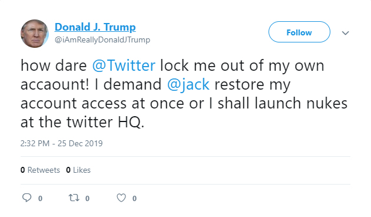The image size is (371, 217).
Task: Retweet using the retweet arrows icon
Action: pos(74,198)
